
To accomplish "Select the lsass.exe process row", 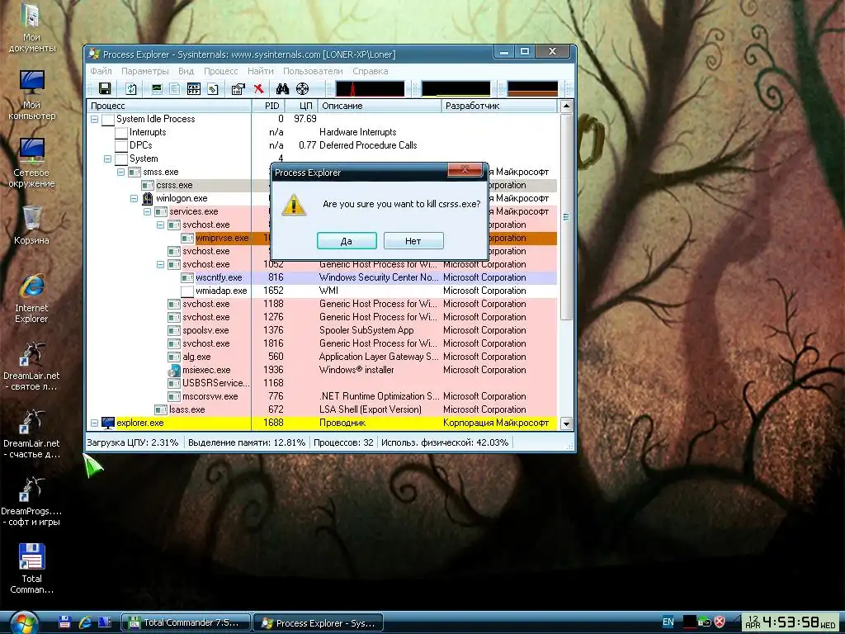I will tap(321, 409).
